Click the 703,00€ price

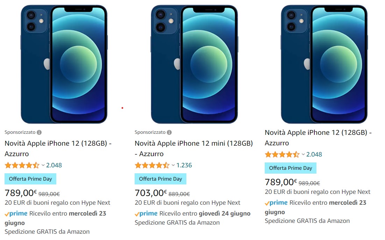point(151,193)
